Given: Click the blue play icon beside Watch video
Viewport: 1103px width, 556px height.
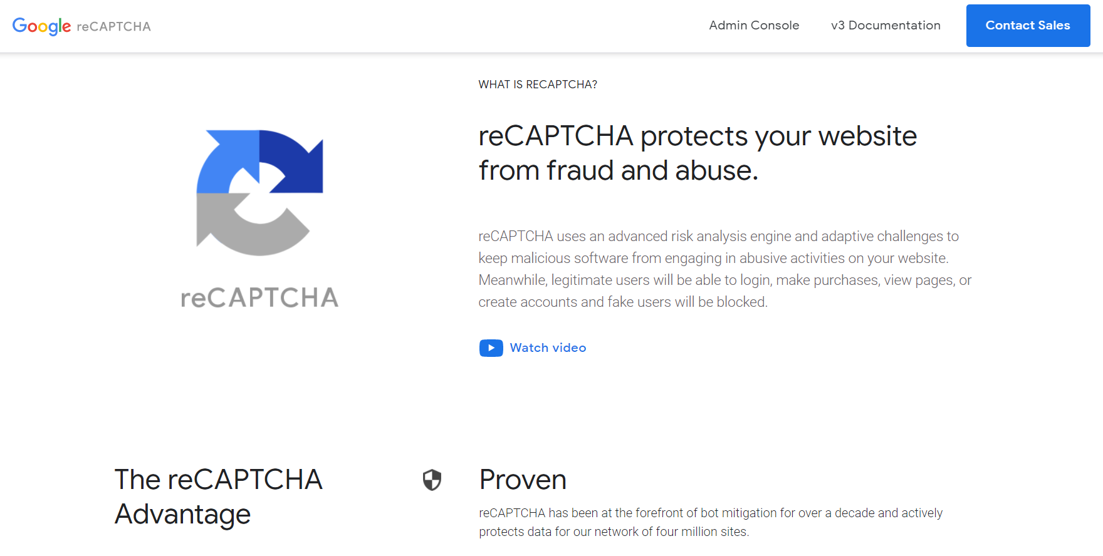Looking at the screenshot, I should point(491,348).
